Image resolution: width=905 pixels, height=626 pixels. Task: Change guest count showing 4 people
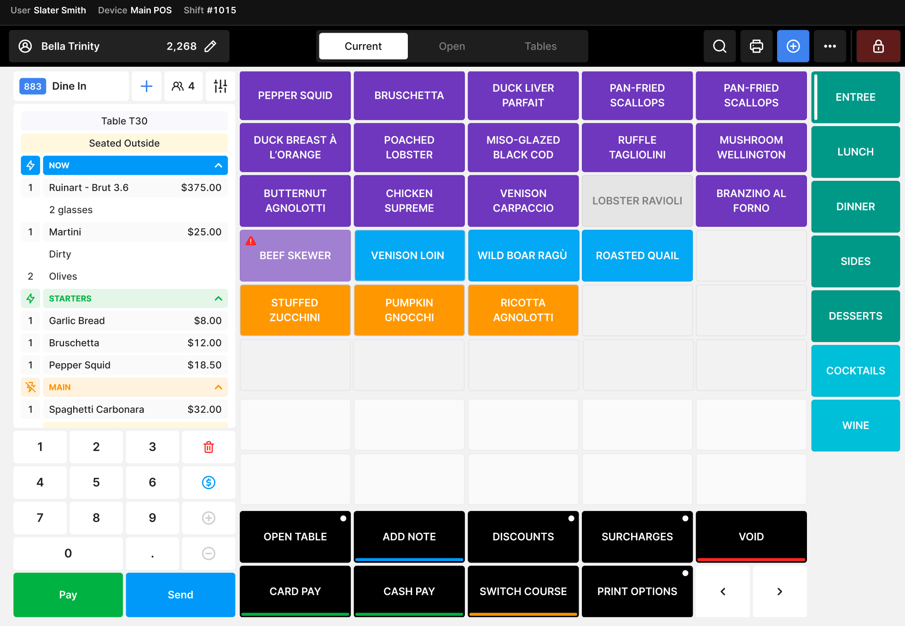(x=183, y=86)
